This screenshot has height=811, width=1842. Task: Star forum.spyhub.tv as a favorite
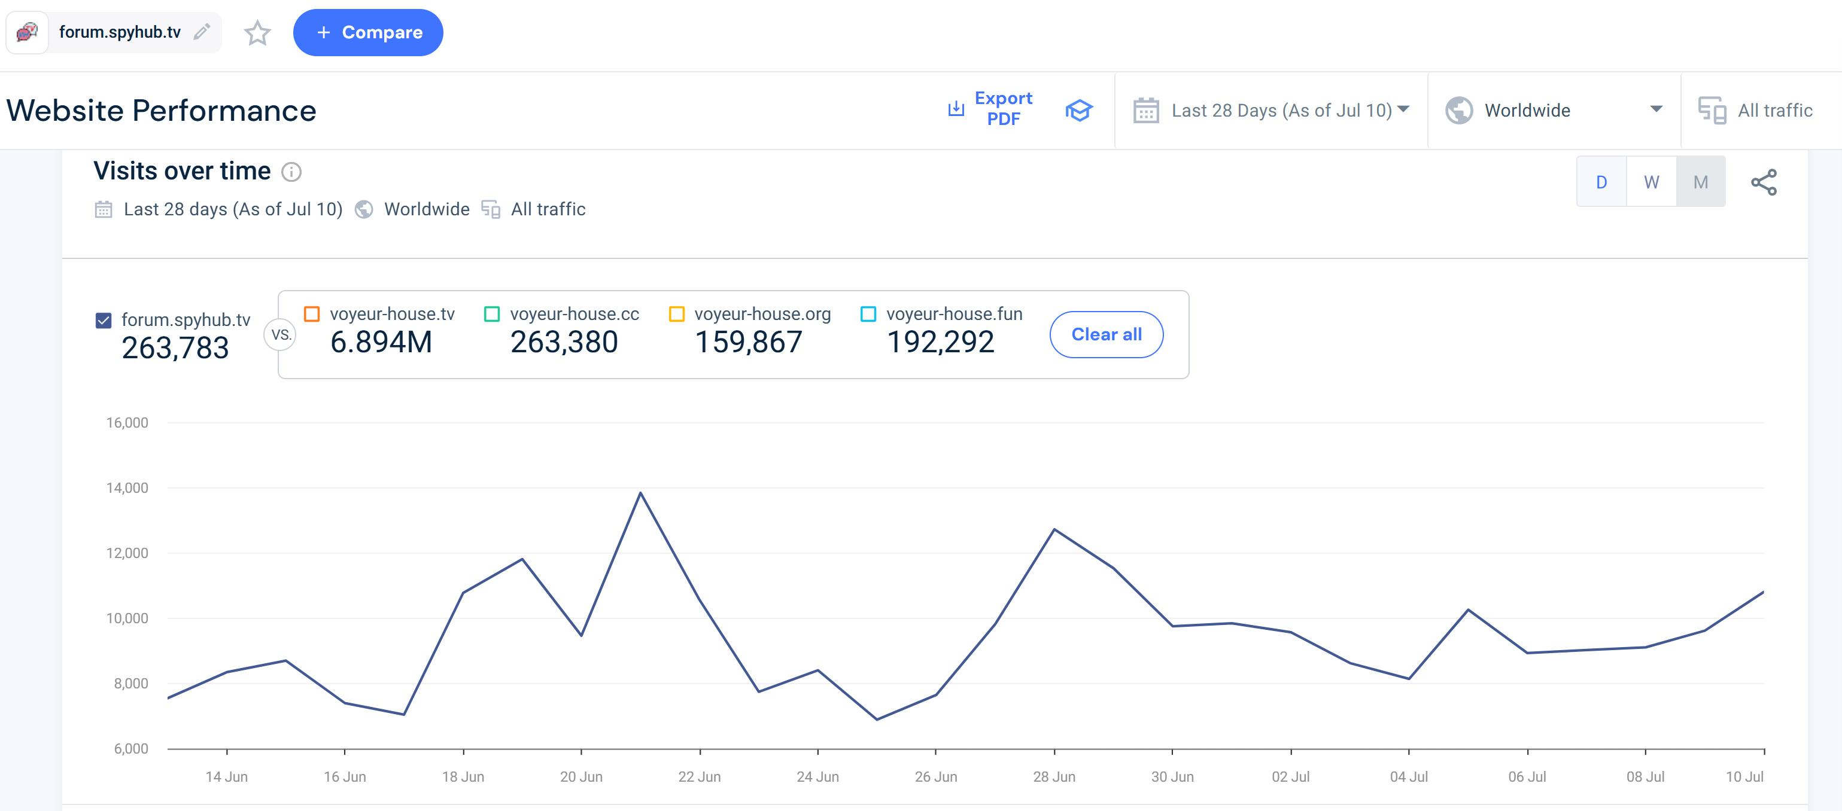257,33
